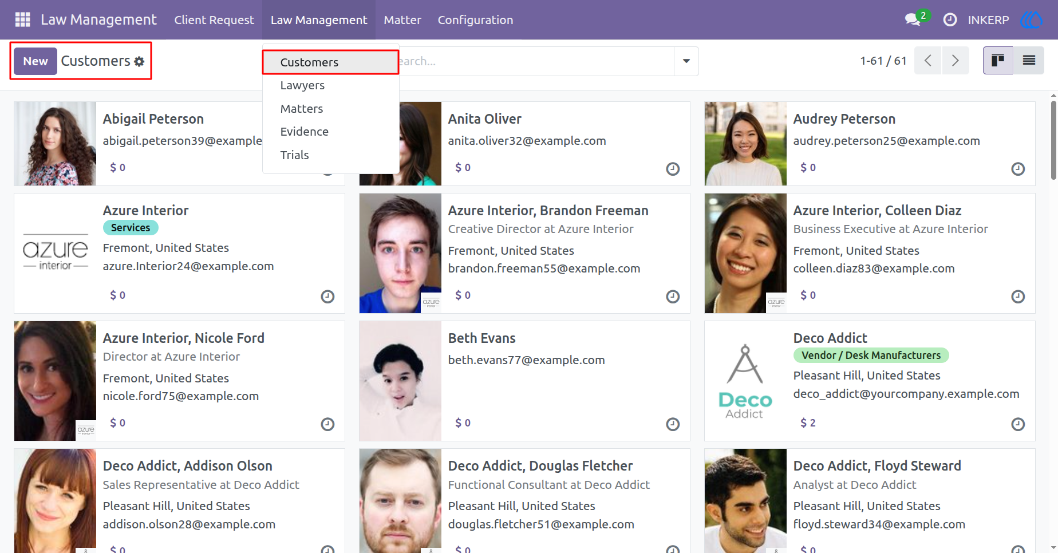Click the New button

pos(35,61)
